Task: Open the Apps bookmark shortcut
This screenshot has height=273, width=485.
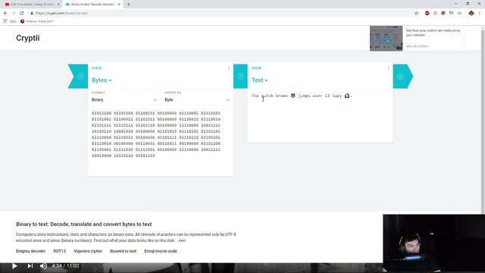Action: pyautogui.click(x=10, y=21)
